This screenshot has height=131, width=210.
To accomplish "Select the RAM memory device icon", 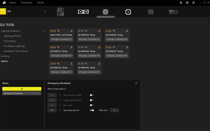I will tap(173, 12).
